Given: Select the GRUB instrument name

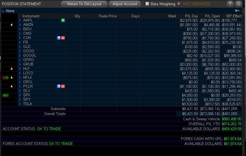Looking at the screenshot, I should (x=28, y=64).
